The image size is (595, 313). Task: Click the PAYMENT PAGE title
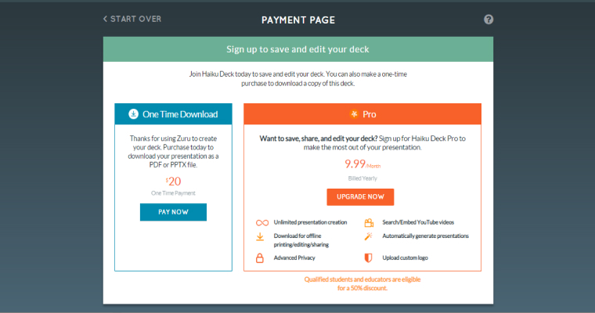297,20
